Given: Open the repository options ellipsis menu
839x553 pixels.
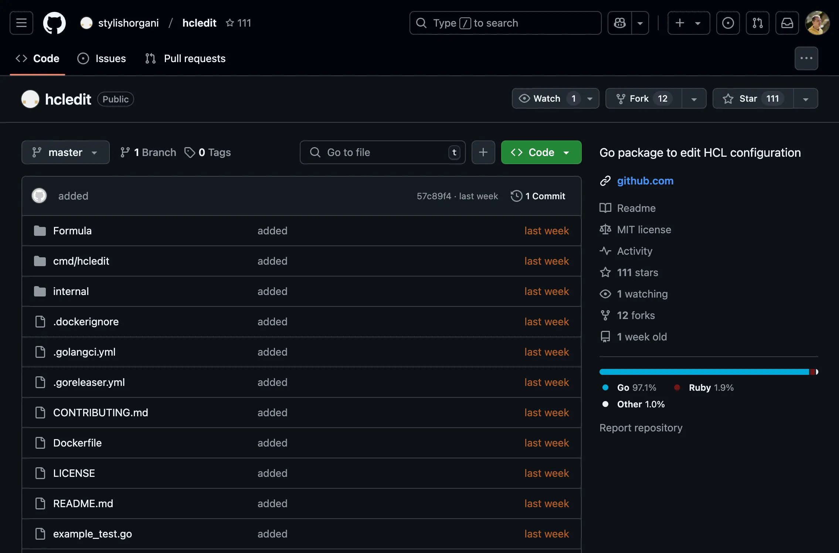Looking at the screenshot, I should click(x=806, y=58).
